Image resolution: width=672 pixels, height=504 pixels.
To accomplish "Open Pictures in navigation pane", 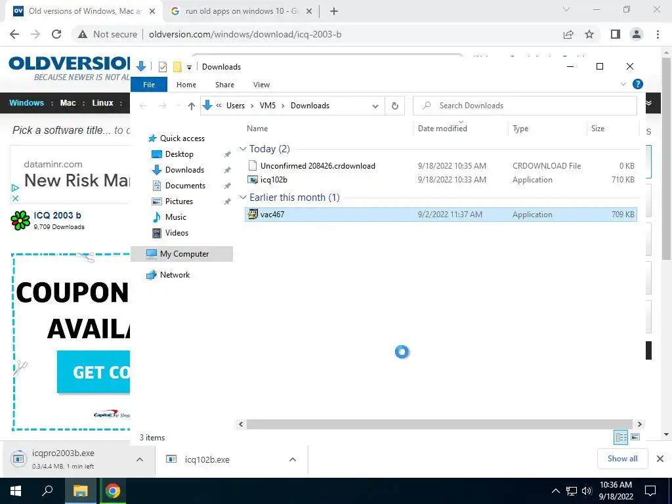I will point(178,201).
